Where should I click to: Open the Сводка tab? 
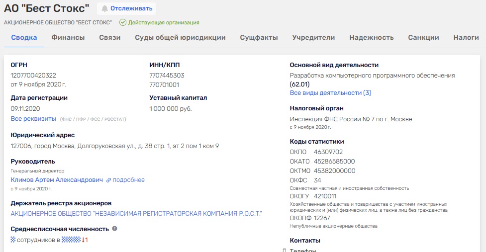(x=24, y=37)
